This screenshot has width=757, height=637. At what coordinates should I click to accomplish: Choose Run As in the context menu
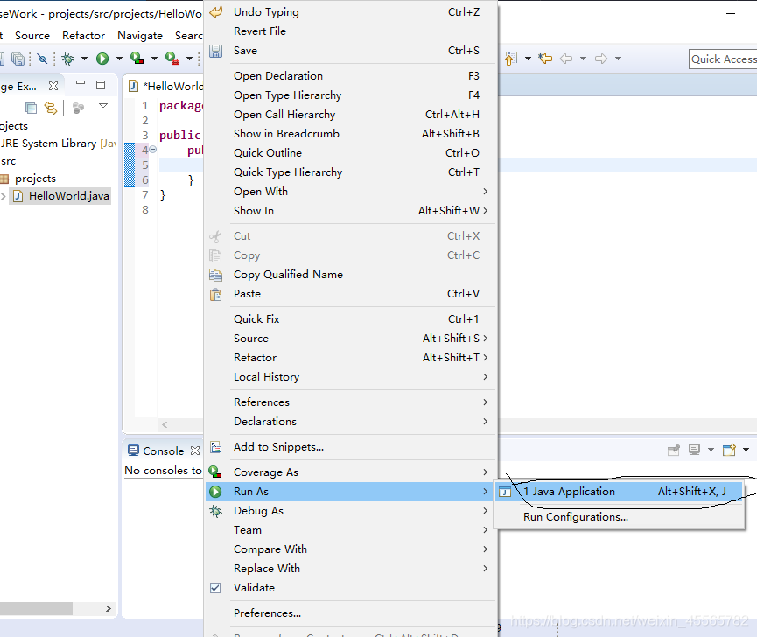coord(351,492)
